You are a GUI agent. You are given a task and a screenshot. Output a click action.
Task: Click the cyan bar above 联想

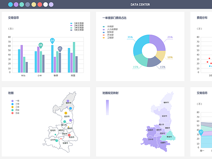pos(52,59)
